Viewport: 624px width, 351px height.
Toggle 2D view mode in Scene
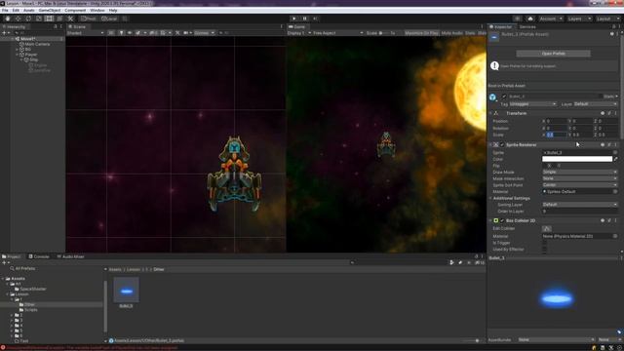(111, 33)
